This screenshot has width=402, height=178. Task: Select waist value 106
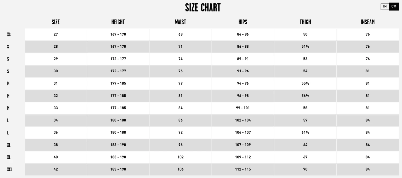pos(180,169)
